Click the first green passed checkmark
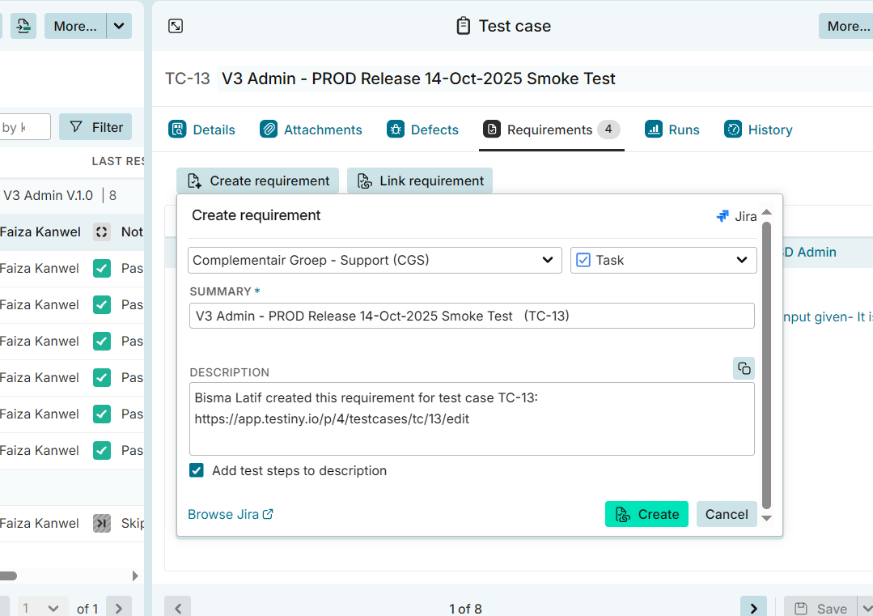The width and height of the screenshot is (873, 616). [x=101, y=268]
